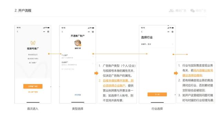
Task: Click the caption "首次进入"
Action: 33,109
